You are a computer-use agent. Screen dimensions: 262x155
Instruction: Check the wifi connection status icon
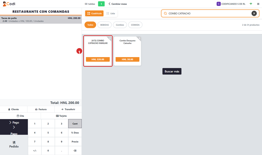point(251,4)
